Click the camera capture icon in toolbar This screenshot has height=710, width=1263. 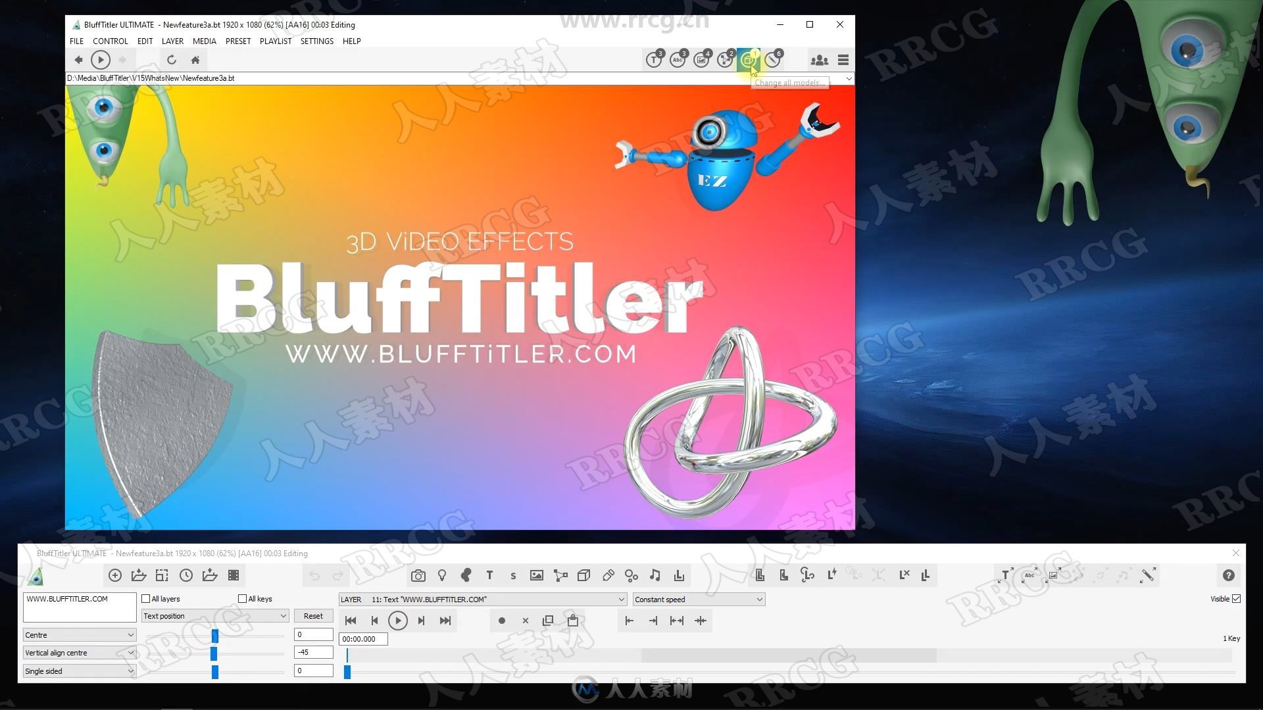[x=419, y=575]
